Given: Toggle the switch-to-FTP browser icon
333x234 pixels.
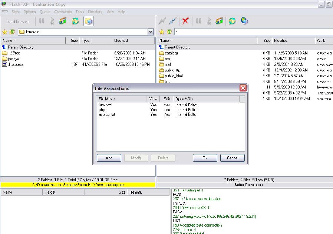Looking at the screenshot, I should tap(89, 21).
